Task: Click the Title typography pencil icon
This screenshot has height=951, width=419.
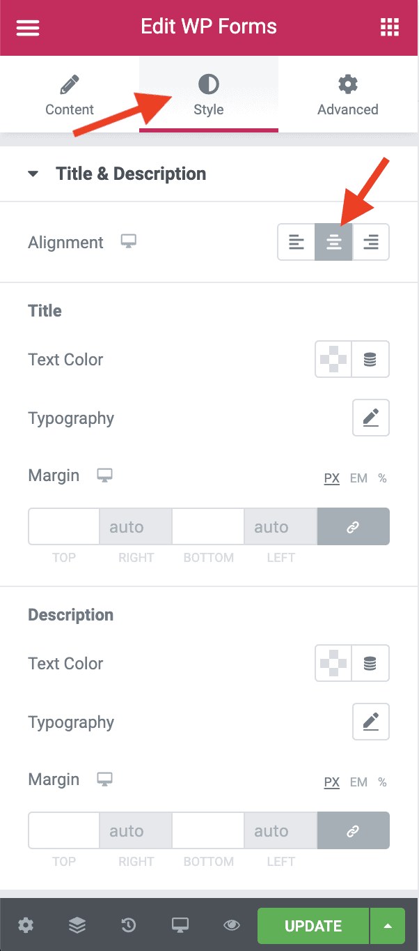Action: [x=370, y=418]
